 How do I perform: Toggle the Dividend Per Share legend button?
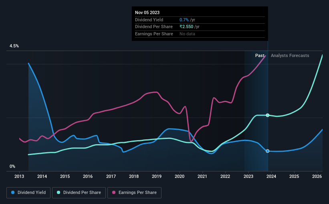79,192
